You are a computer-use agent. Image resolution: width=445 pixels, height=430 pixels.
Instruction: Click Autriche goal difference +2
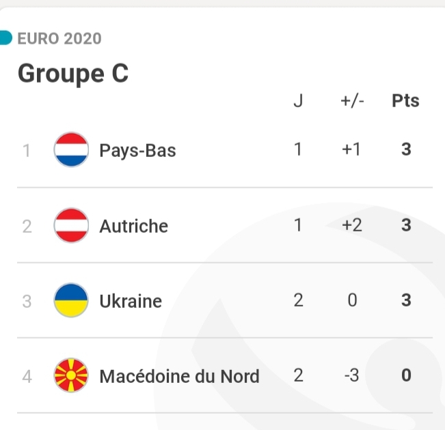pos(351,225)
